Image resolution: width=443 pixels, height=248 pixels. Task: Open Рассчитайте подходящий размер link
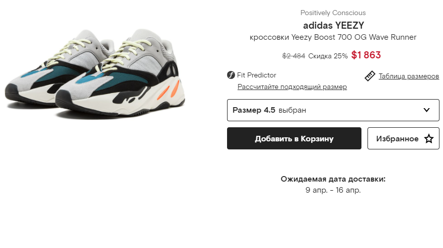[x=292, y=87]
